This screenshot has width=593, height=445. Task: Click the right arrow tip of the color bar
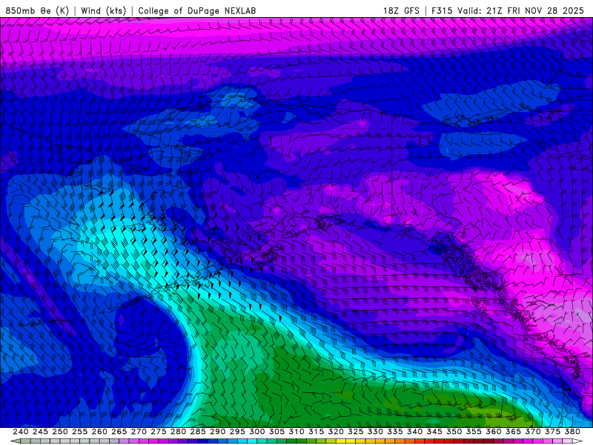point(579,441)
